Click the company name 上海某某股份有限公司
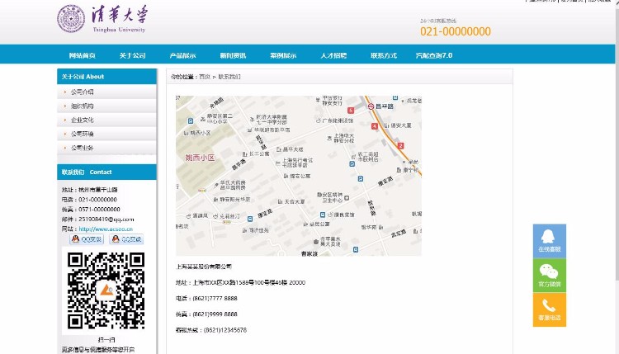619x354 pixels. (204, 267)
